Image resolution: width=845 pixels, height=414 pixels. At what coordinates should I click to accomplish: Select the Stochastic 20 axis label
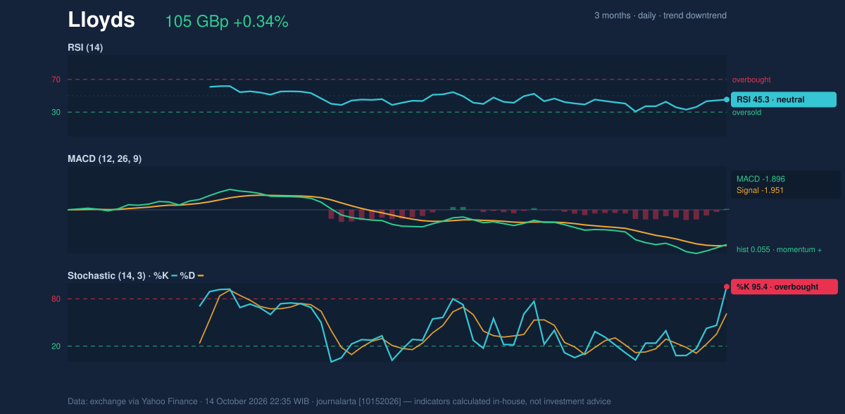pos(56,346)
